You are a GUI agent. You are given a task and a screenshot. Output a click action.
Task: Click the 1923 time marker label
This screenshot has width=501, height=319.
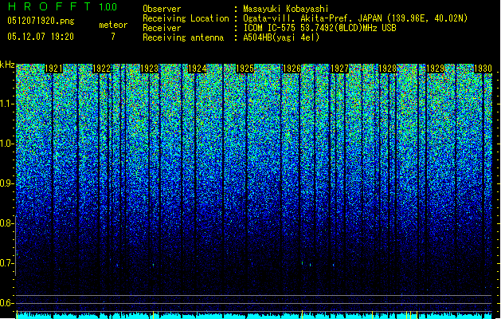149,69
